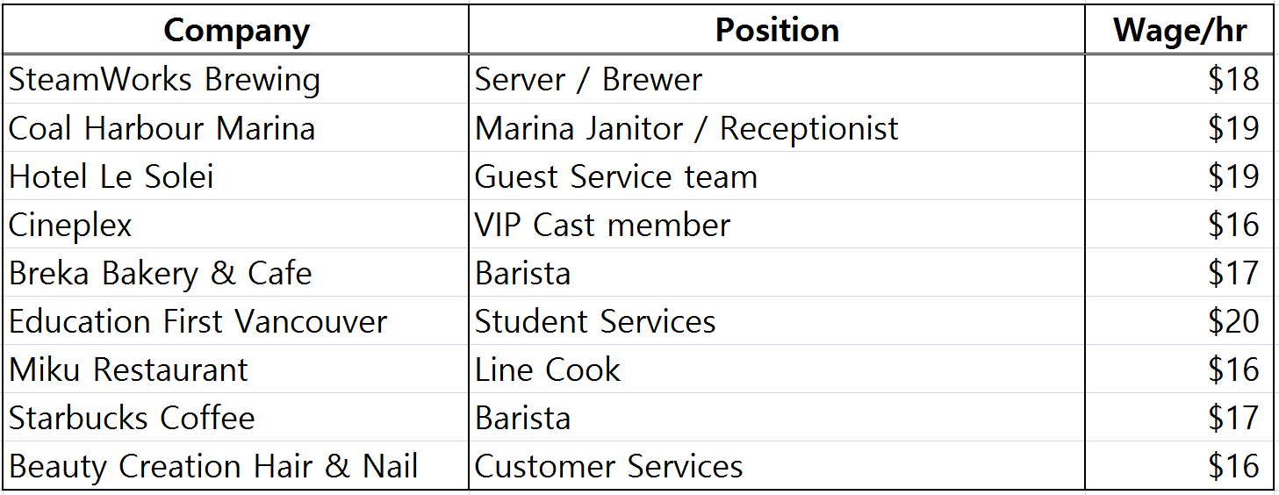Select the Company header cell

236,31
